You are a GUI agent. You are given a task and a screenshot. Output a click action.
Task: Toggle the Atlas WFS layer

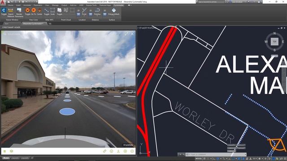coord(47,11)
